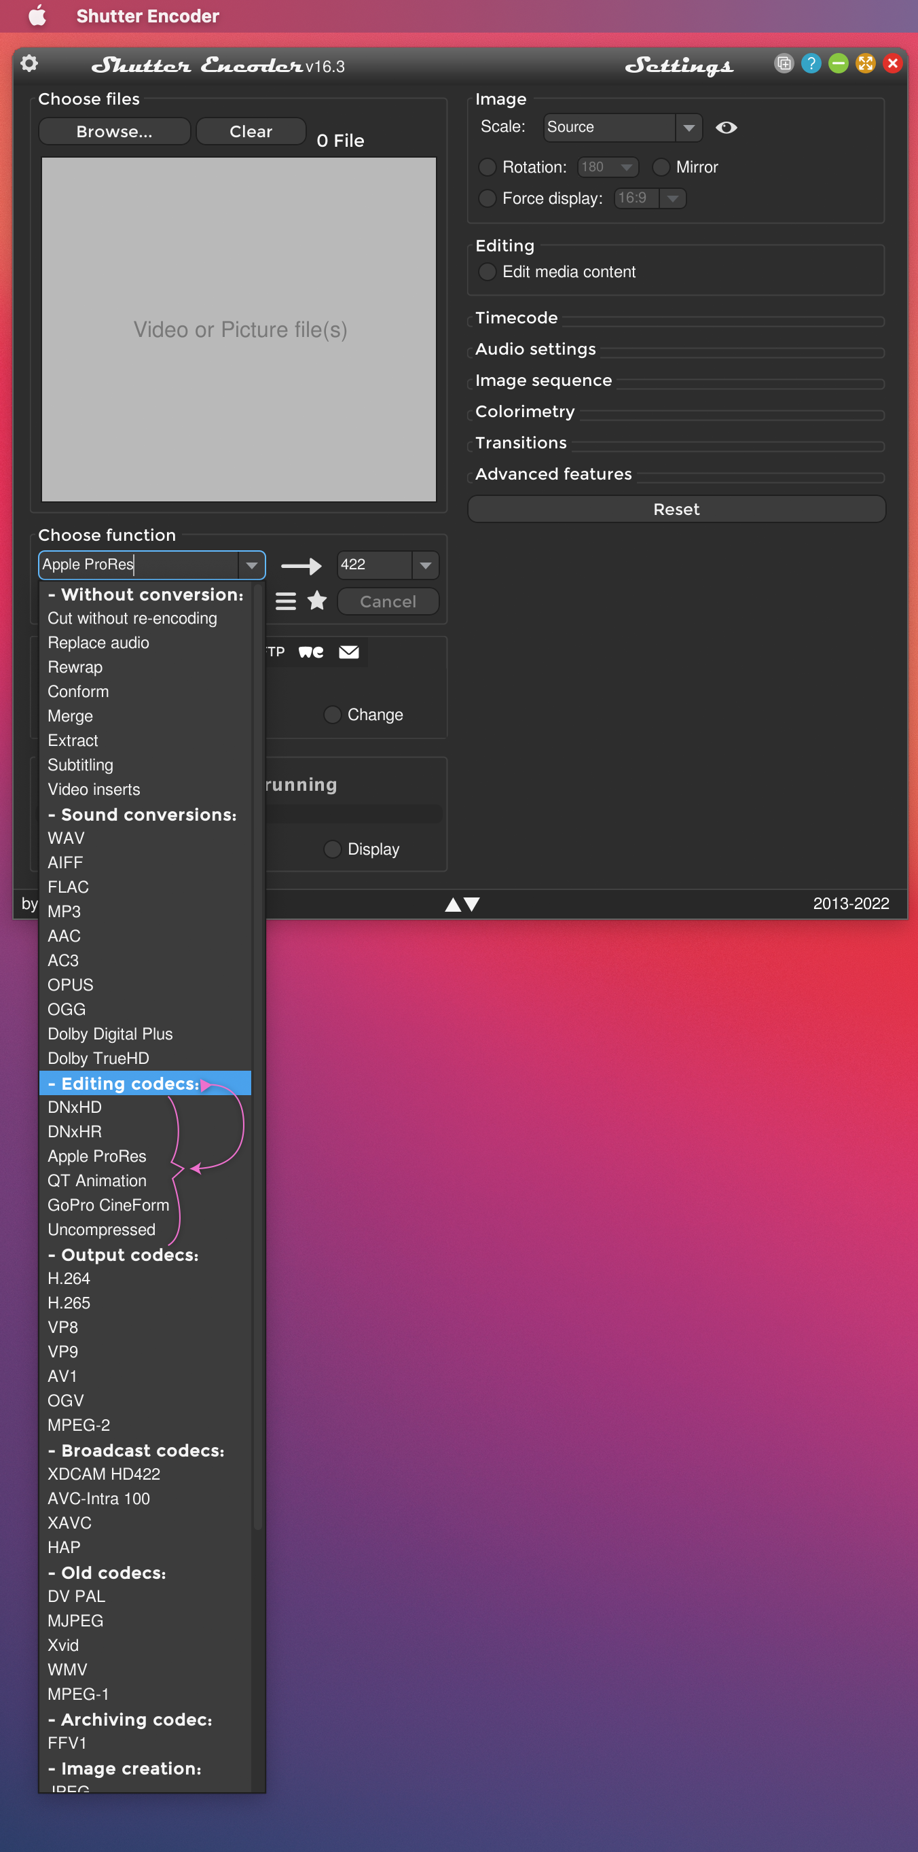
Task: Click the Reset button
Action: point(676,509)
